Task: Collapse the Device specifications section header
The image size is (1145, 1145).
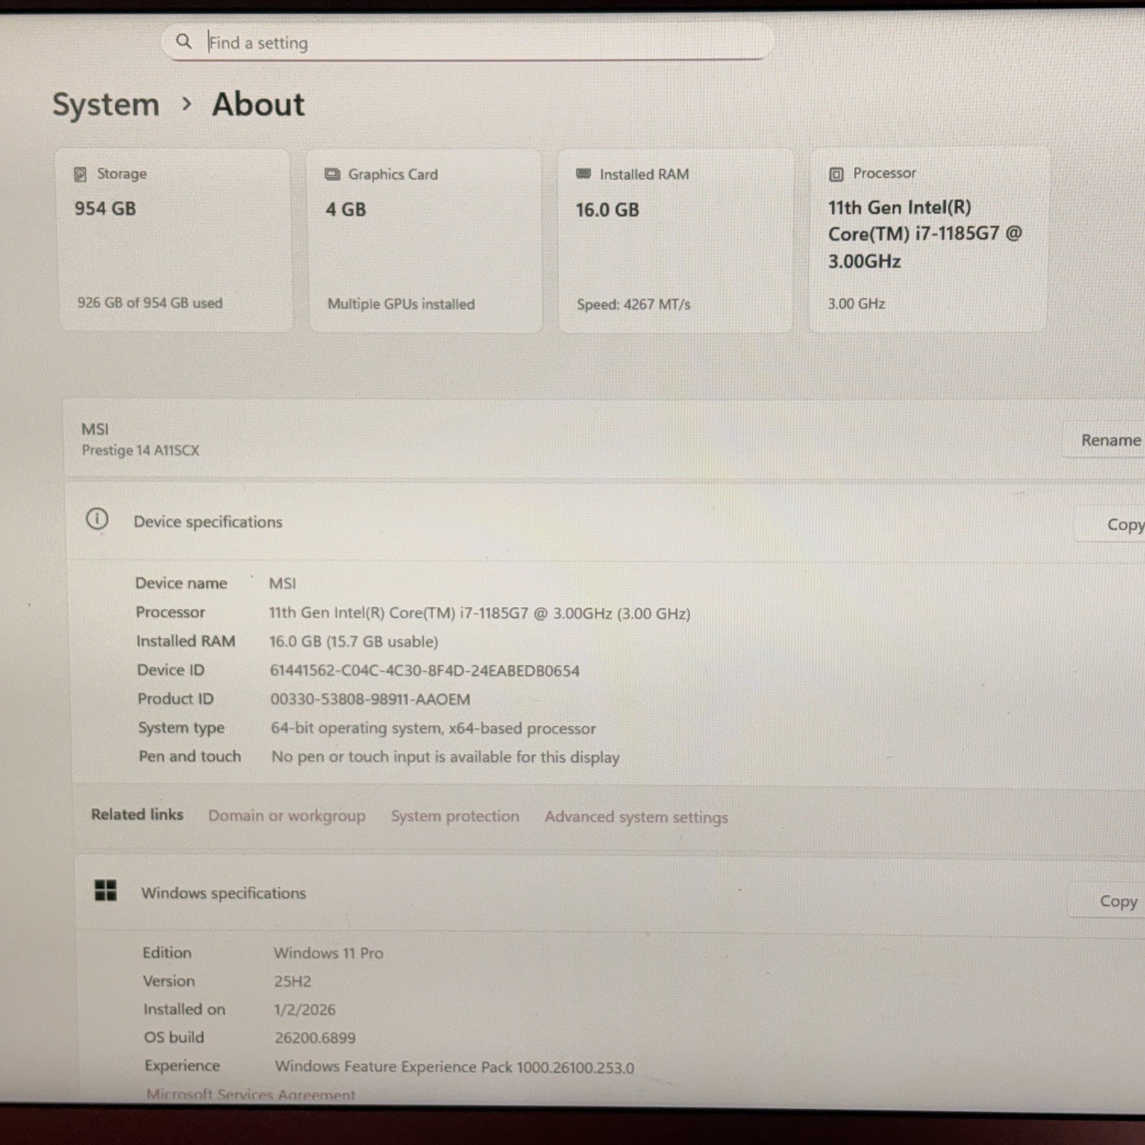Action: 605,522
